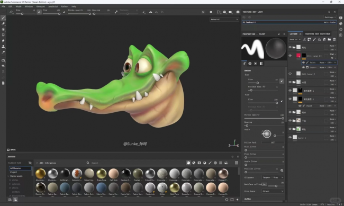Add a smart material layer from the Layers toolbar

[324, 40]
